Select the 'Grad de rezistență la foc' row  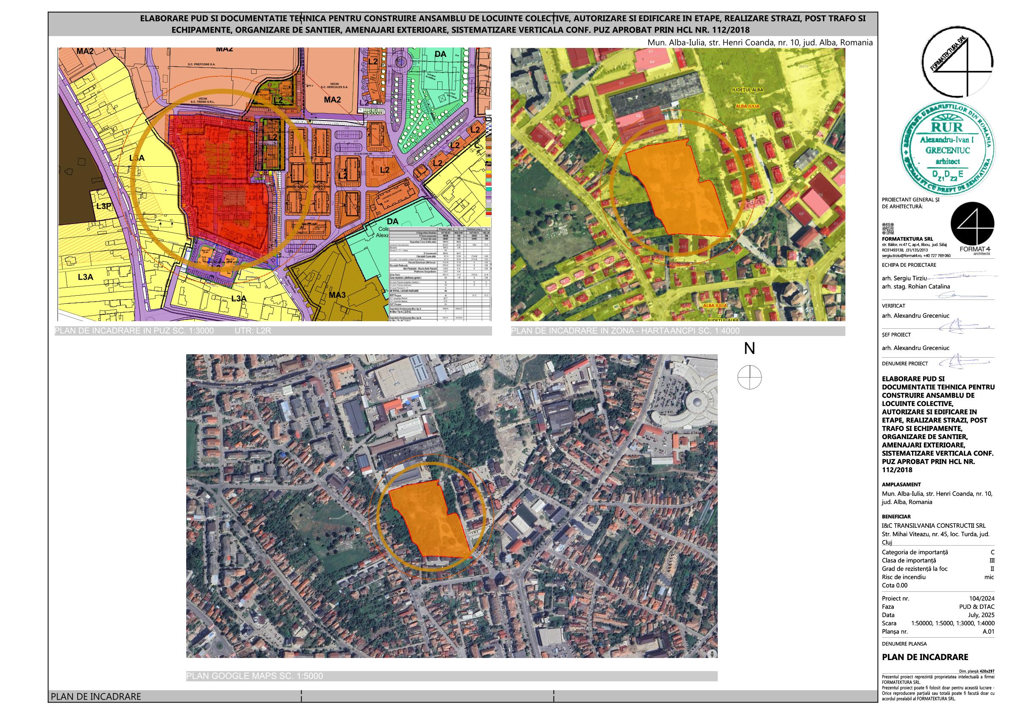click(938, 569)
